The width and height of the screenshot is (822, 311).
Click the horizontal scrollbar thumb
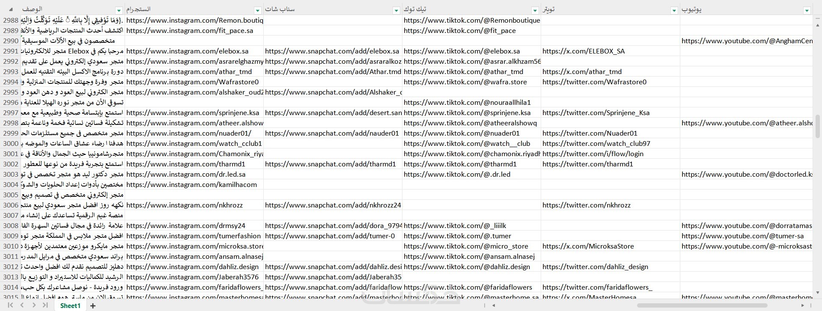coord(702,305)
